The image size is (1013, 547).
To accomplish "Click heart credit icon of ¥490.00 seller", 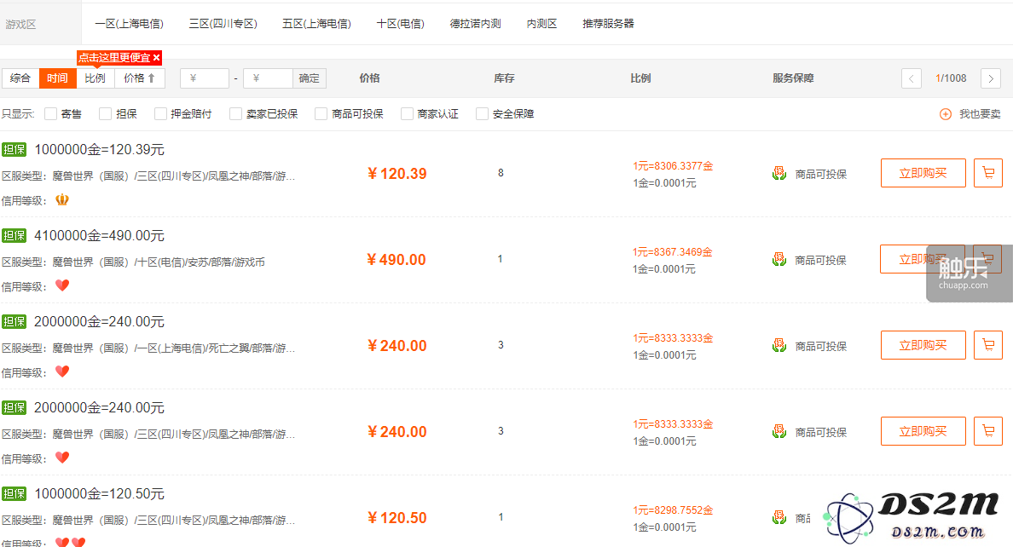I will (62, 285).
